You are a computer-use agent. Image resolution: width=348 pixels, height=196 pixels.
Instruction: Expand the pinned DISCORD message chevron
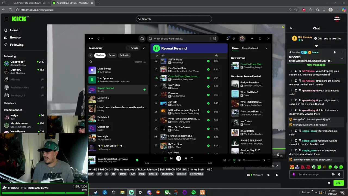342,58
